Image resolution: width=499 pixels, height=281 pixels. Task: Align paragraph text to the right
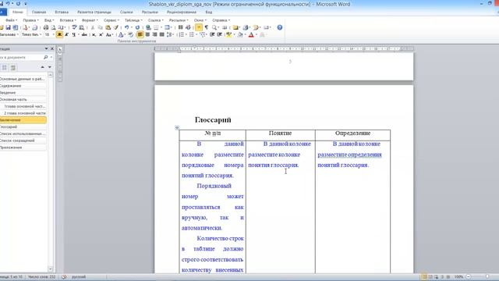(x=154, y=34)
